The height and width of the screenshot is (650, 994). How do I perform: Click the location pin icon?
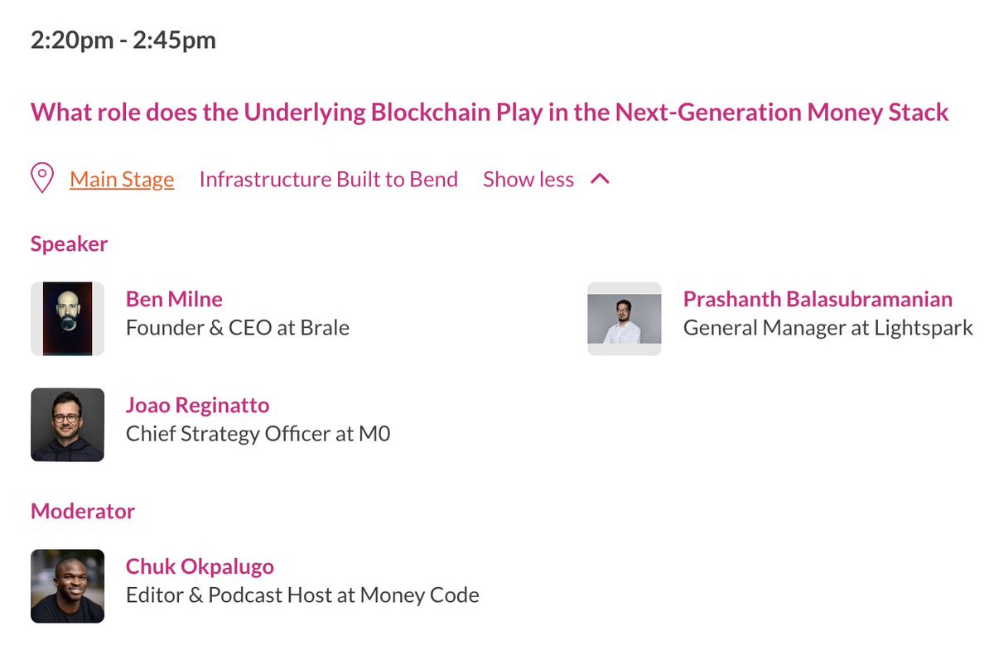(42, 178)
